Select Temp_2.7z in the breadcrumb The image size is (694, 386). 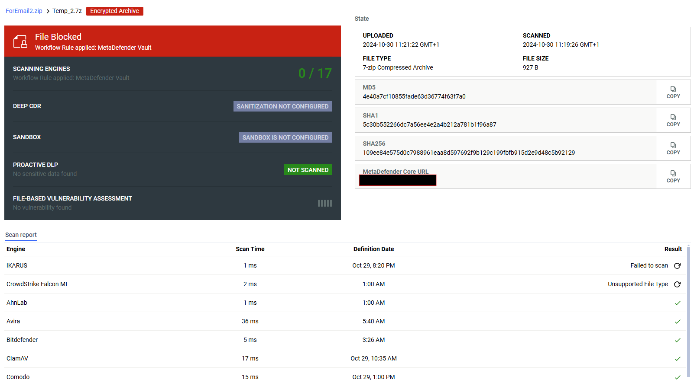click(x=67, y=11)
